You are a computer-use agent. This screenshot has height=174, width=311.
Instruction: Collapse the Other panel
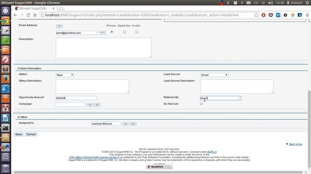(x=18, y=117)
